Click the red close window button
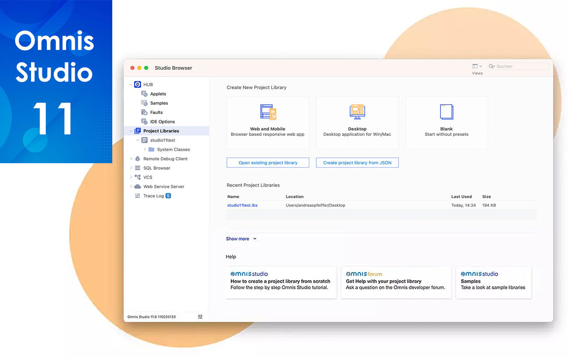568x357 pixels. click(x=132, y=68)
